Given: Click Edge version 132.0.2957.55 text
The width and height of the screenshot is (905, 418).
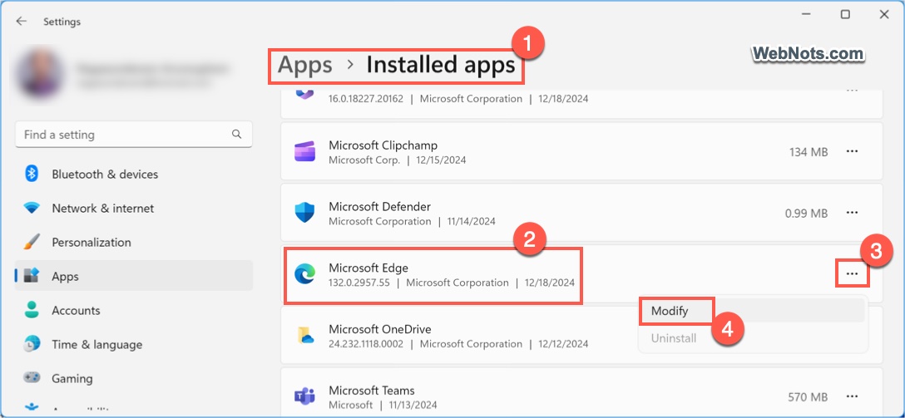Looking at the screenshot, I should (x=359, y=283).
